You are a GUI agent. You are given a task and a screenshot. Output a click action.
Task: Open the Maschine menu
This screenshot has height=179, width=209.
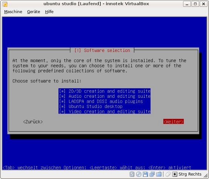13,12
